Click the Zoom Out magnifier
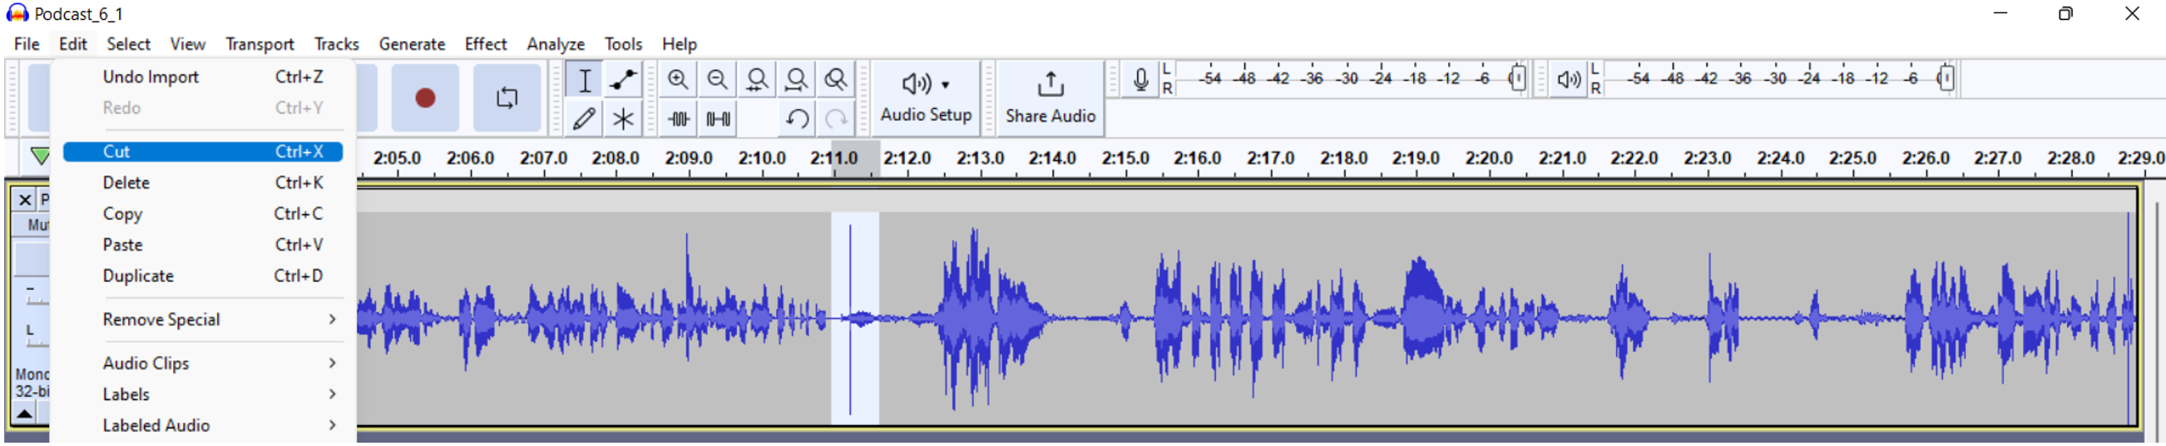The height and width of the screenshot is (446, 2166). (x=717, y=80)
